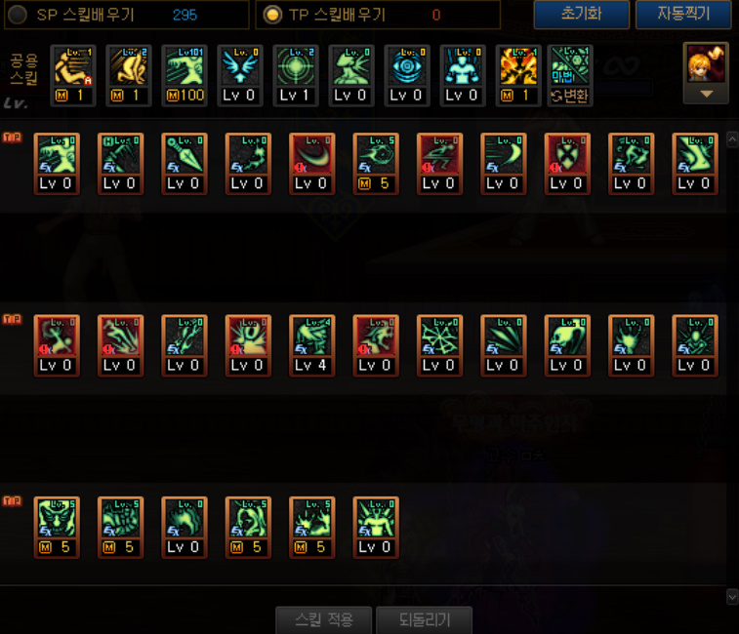
Task: Click the blue eye skill icon
Action: coord(407,75)
